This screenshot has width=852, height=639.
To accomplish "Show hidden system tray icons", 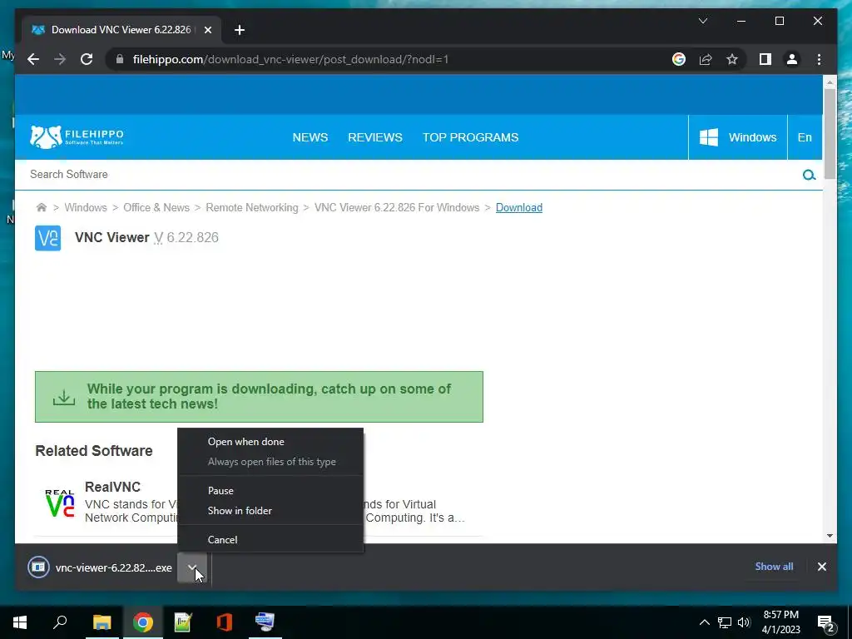I will [704, 622].
